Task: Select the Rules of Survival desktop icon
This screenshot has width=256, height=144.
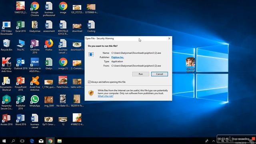Action: pos(190,65)
